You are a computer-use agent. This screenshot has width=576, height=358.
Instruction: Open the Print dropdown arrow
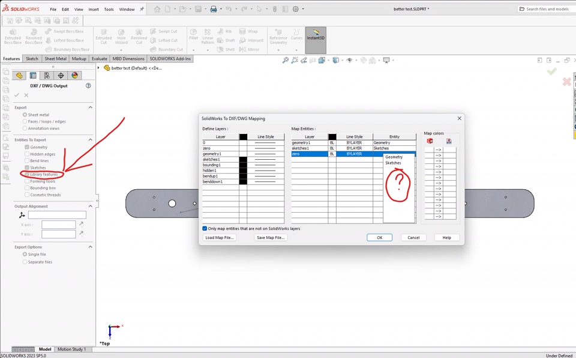point(221,9)
